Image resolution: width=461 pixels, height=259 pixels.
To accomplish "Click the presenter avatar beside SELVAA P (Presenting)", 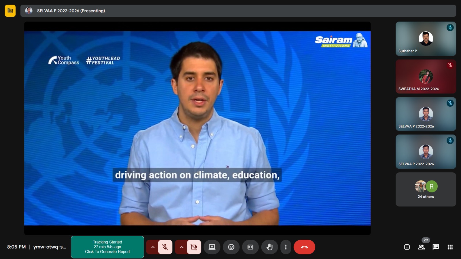I will [29, 11].
